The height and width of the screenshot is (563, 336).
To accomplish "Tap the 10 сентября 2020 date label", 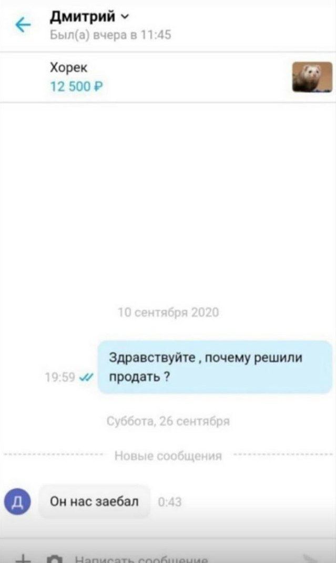I will coord(168,312).
